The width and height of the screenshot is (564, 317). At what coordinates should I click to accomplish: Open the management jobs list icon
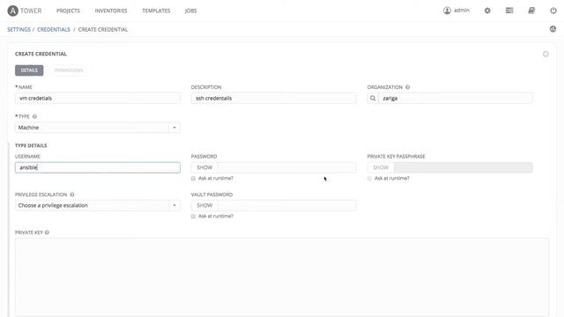click(509, 11)
